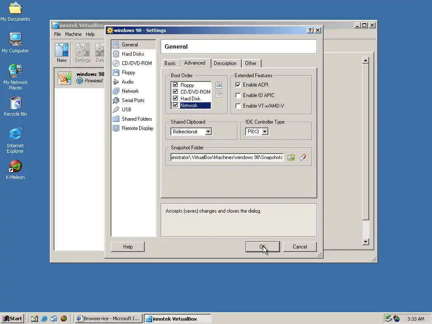Click the context help question mark button
Viewport: 432px width, 324px height.
[x=310, y=30]
